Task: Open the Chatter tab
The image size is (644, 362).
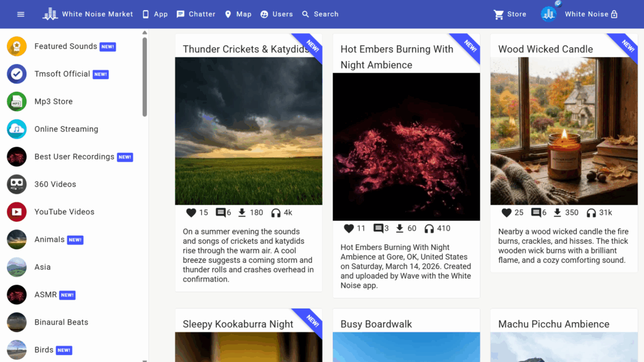Action: (196, 14)
